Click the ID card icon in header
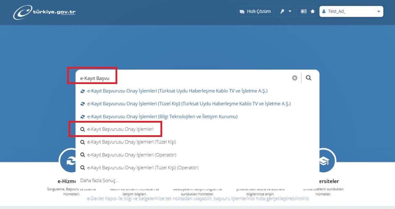Image resolution: width=395 pixels, height=209 pixels. tap(303, 11)
